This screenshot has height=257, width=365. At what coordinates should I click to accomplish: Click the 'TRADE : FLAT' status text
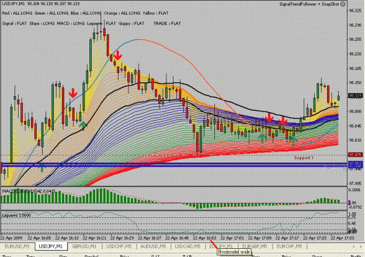[167, 23]
